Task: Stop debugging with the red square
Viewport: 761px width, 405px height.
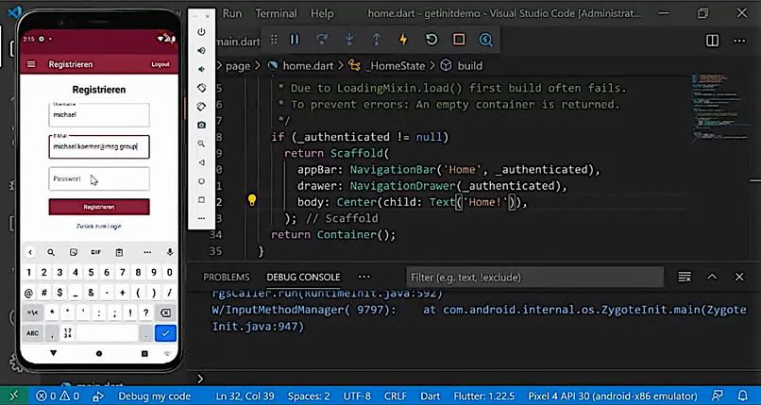Action: coord(459,40)
